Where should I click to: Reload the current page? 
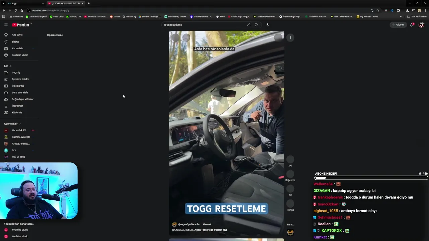[x=16, y=10]
